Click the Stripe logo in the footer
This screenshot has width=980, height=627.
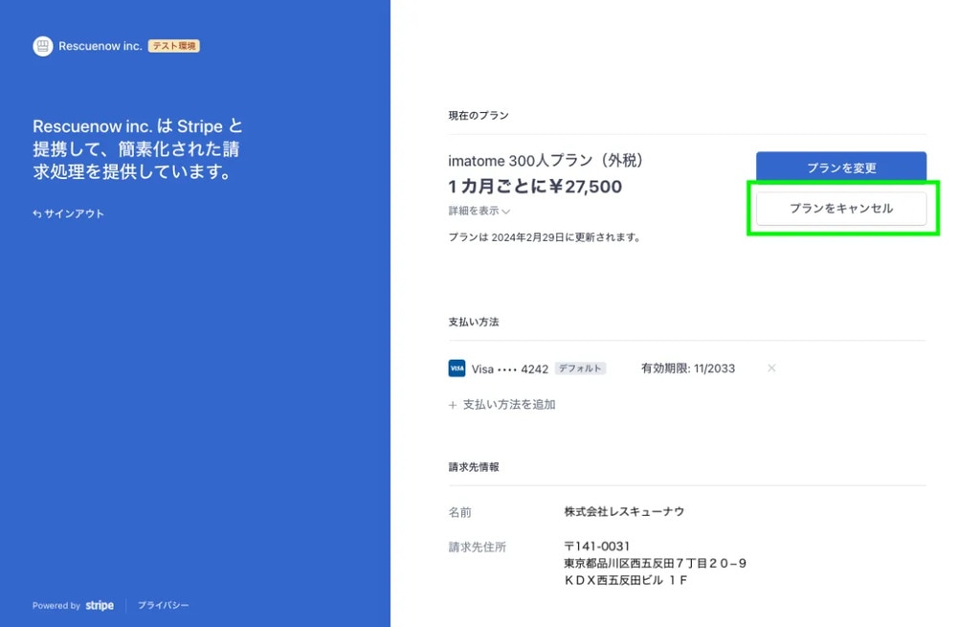[100, 605]
